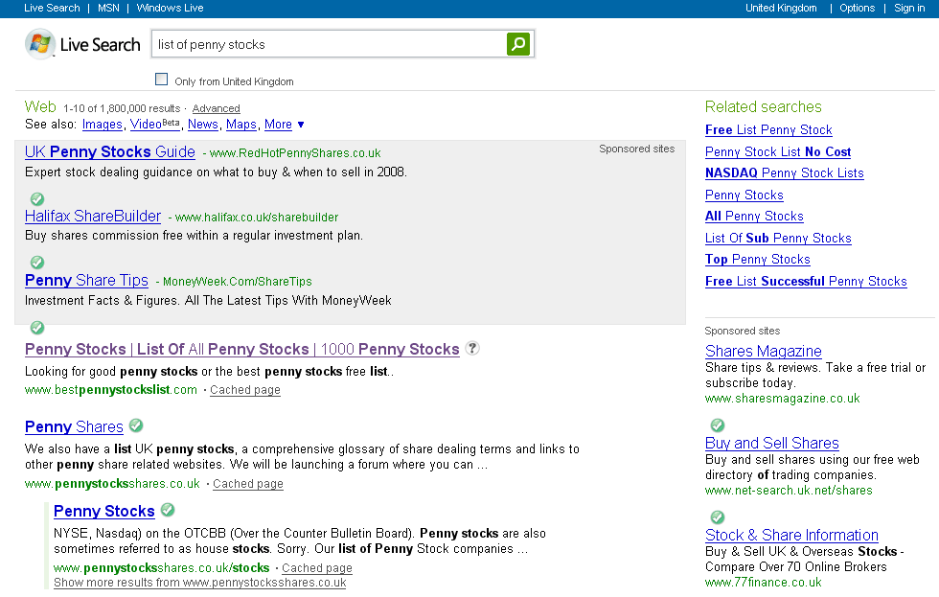Open the Buy and Sell Shares ad

click(x=772, y=443)
